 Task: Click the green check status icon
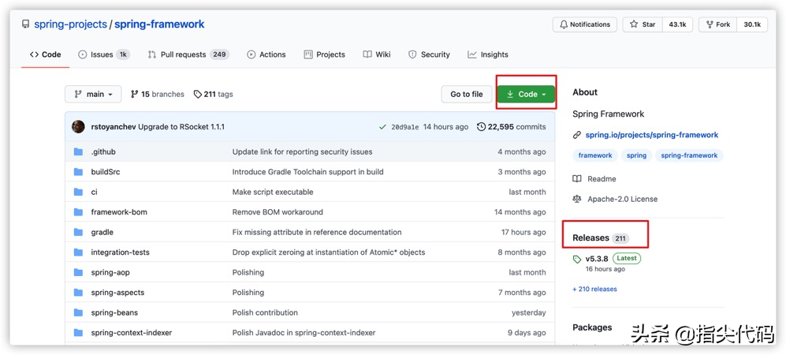[x=383, y=127]
